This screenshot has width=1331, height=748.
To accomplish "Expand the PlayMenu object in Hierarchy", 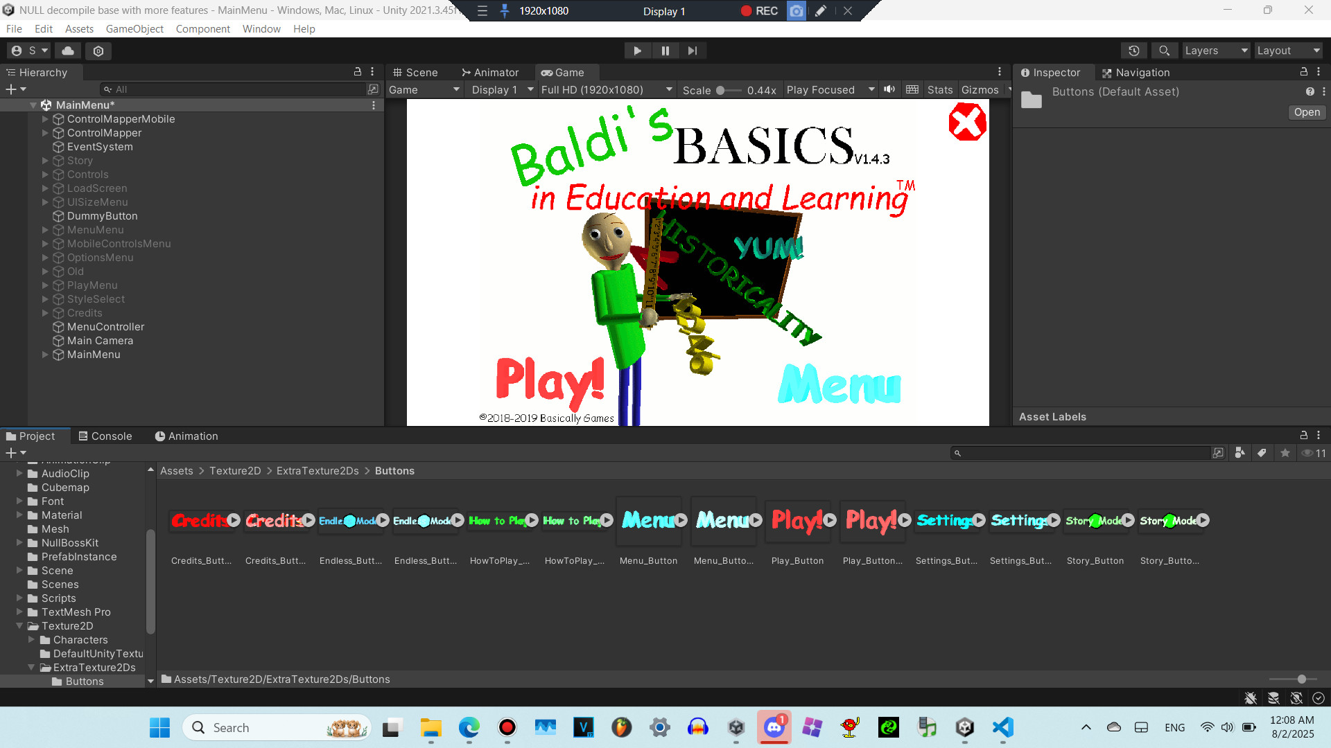I will [x=45, y=285].
